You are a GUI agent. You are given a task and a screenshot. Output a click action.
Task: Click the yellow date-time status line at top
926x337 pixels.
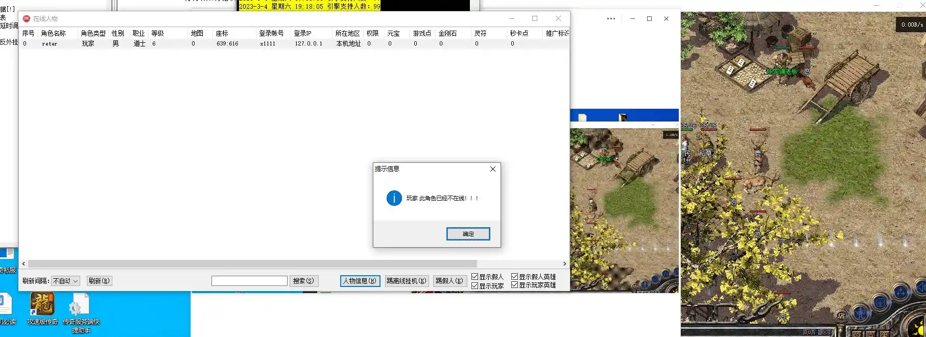click(x=310, y=7)
